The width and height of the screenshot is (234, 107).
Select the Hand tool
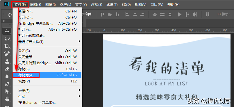click(7, 99)
